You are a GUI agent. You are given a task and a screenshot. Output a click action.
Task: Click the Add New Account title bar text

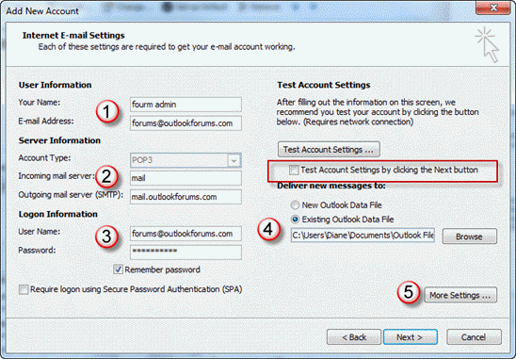(x=42, y=11)
